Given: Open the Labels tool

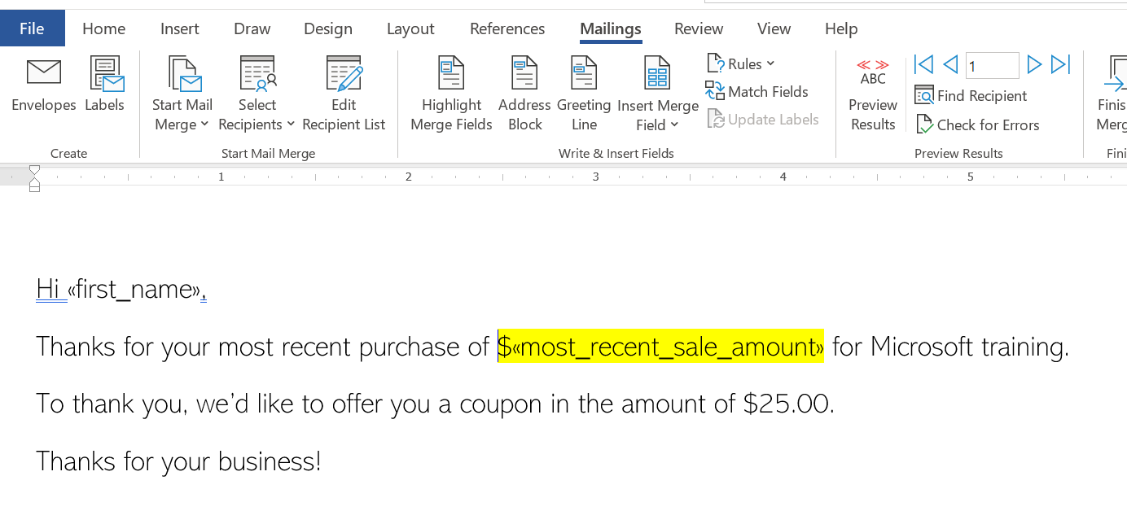Looking at the screenshot, I should [105, 73].
